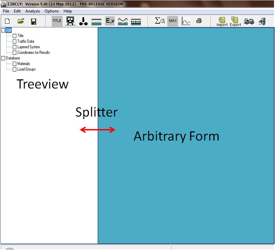Open the Analysis menu
The height and width of the screenshot is (250, 275).
coord(32,11)
